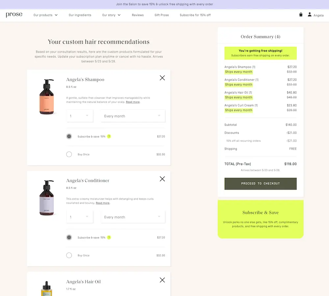Click the Angela account profile icon
This screenshot has height=296, width=329.
coord(310,14)
